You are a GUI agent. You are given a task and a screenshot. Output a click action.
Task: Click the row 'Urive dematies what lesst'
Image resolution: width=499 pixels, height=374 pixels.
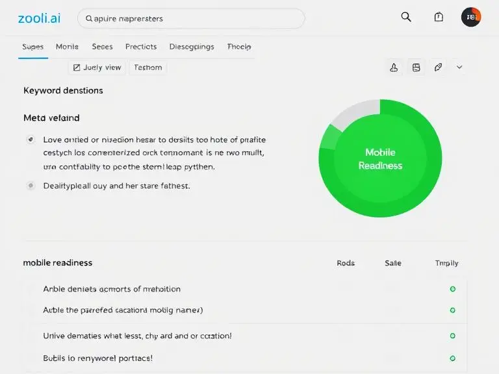245,336
